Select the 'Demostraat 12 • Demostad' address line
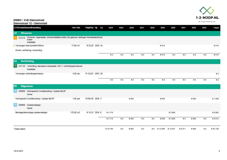 pyautogui.click(x=30, y=23)
